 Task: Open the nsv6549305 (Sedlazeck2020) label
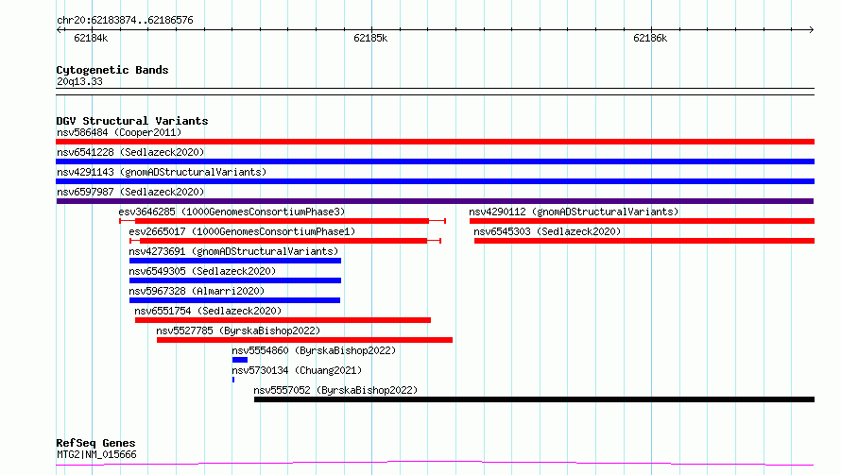202,271
